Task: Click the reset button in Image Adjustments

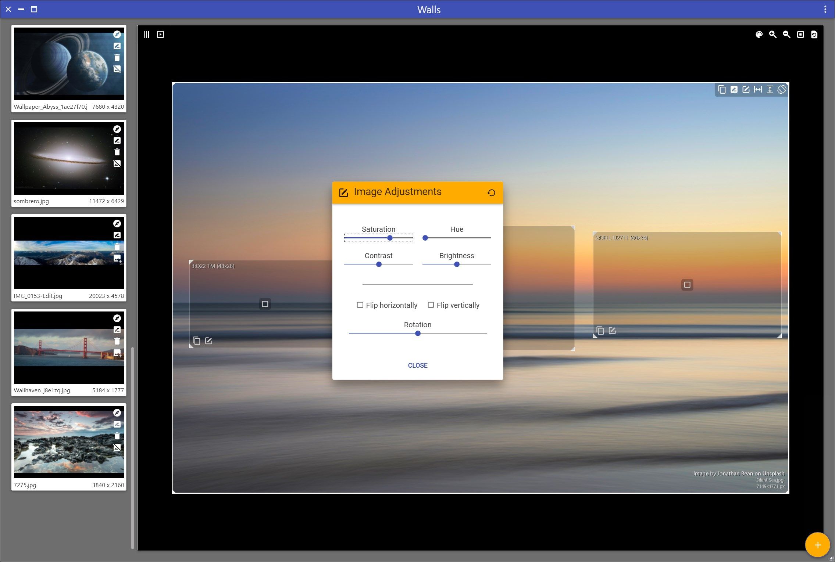Action: [x=492, y=192]
